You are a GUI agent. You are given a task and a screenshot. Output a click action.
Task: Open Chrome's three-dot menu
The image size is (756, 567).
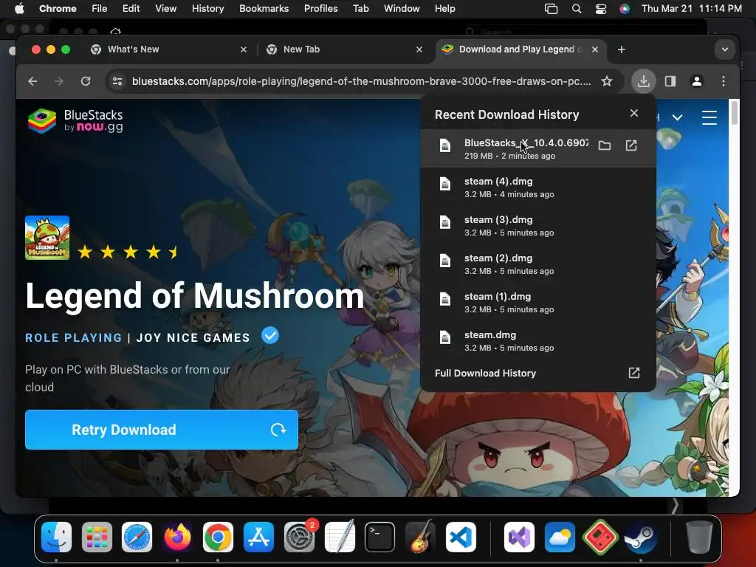[x=724, y=81]
